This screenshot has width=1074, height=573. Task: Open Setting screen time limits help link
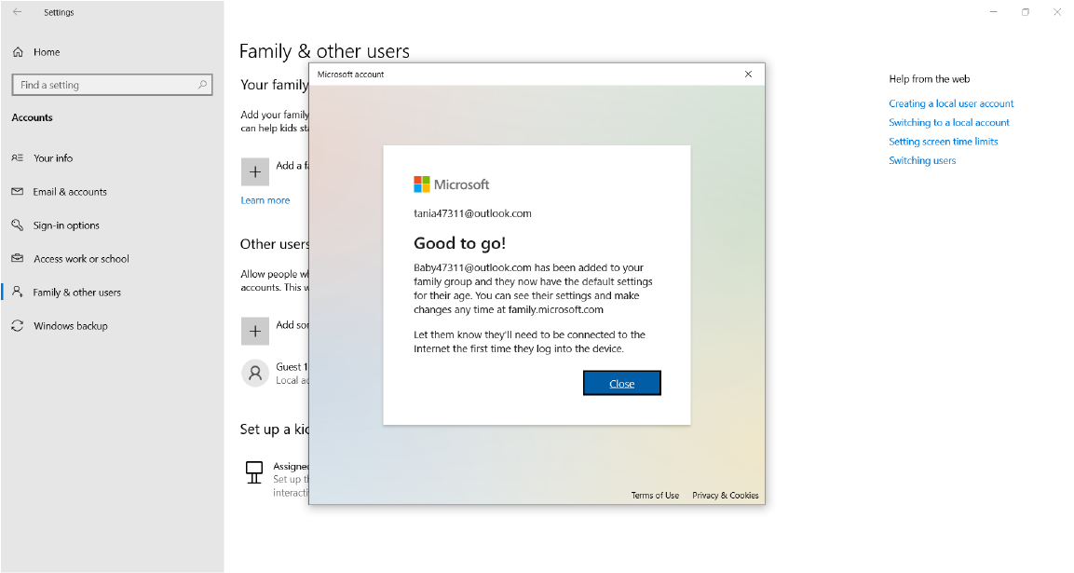click(x=943, y=142)
